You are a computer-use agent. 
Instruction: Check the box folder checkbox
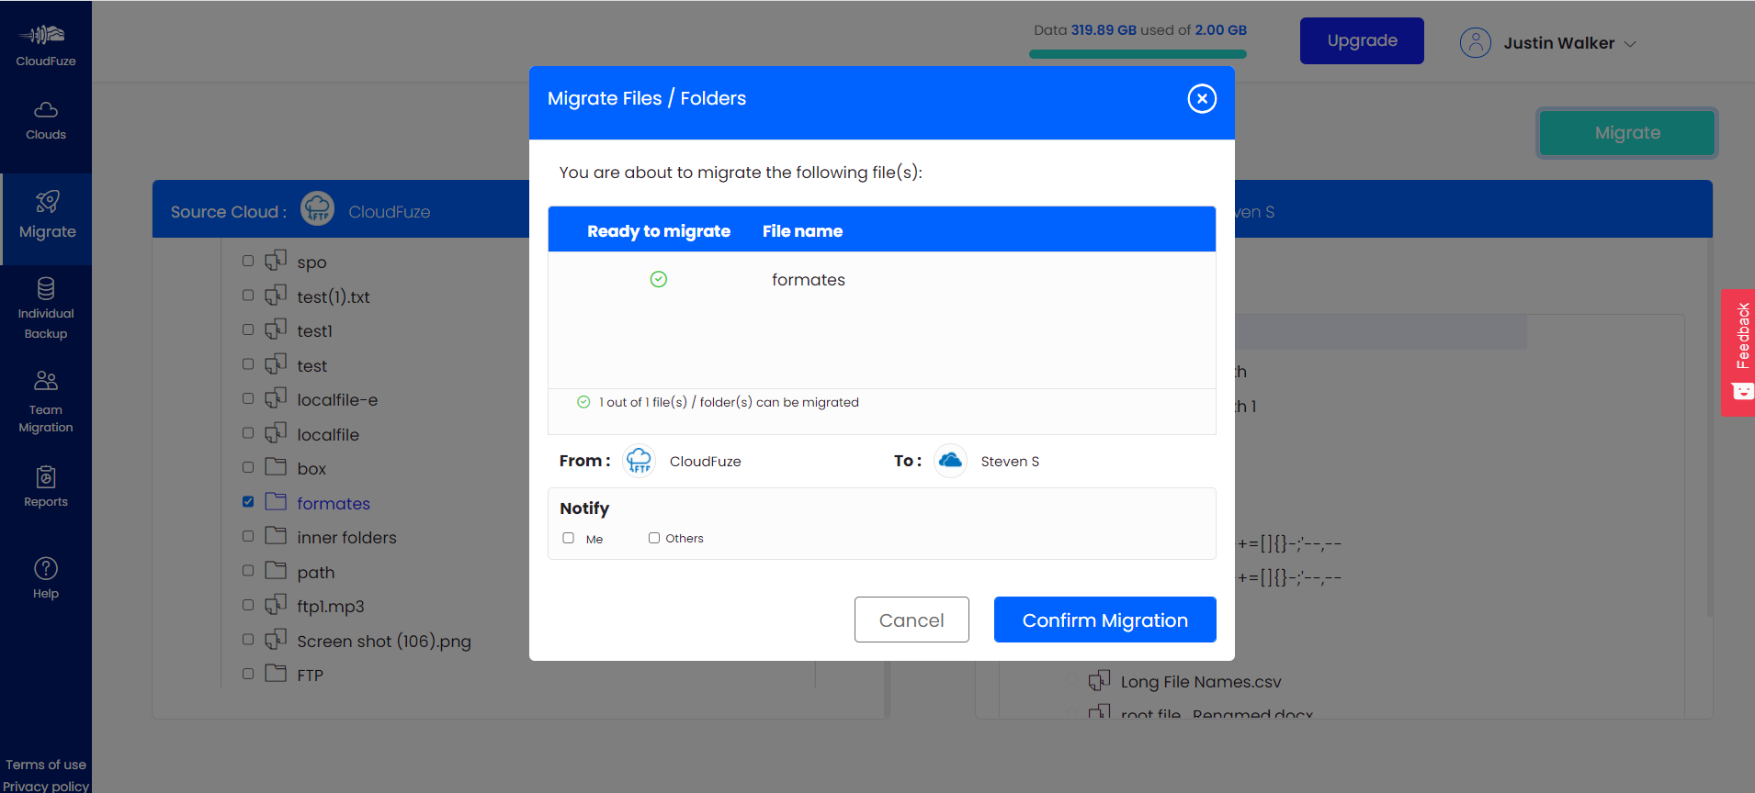pos(248,467)
